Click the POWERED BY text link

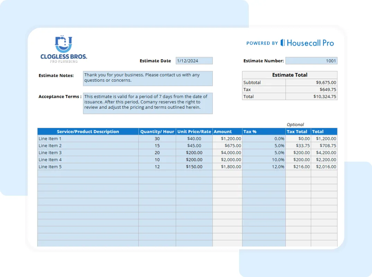click(262, 43)
